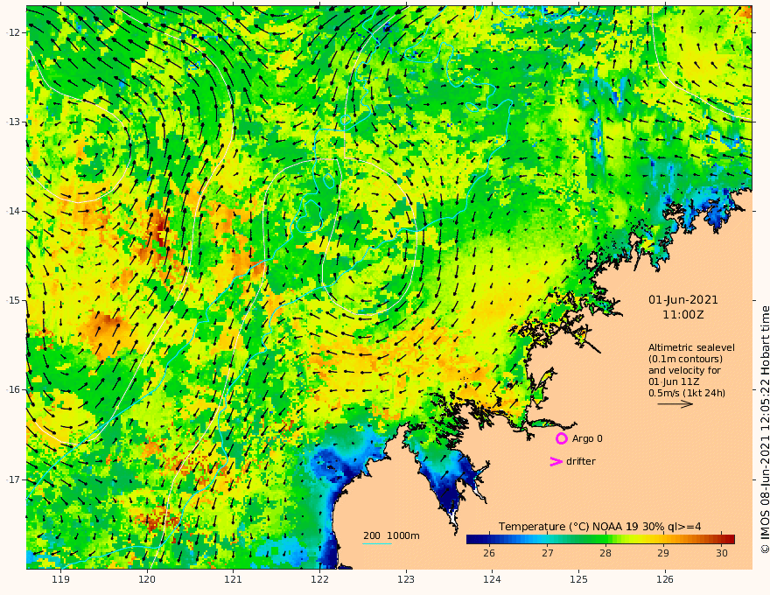Click the '01-Jun-2021' date label
Viewport: 770px width, 595px height.
tap(683, 300)
